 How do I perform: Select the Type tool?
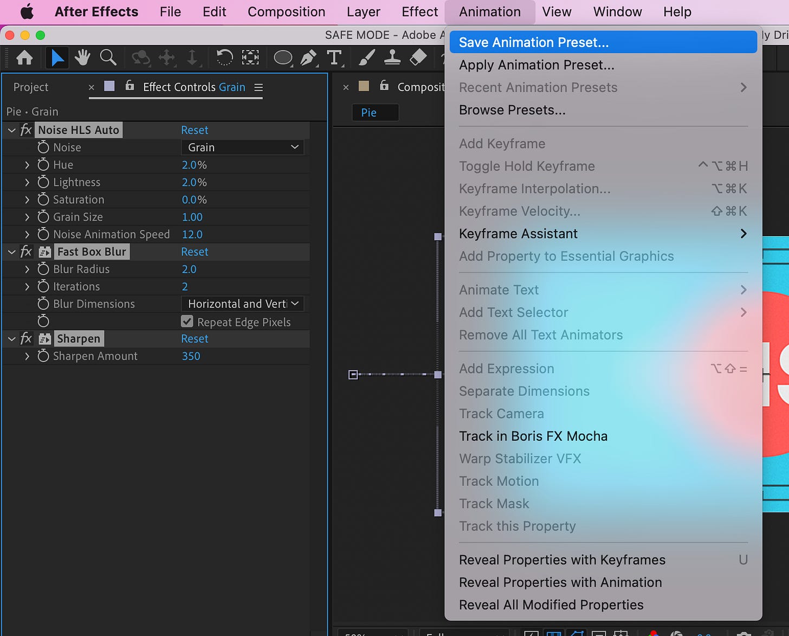click(335, 57)
